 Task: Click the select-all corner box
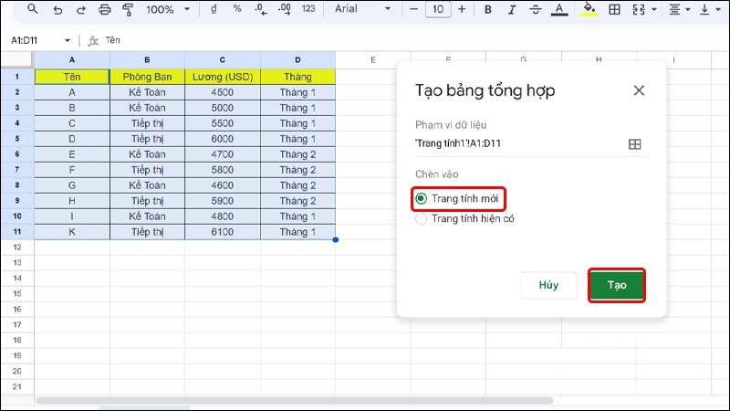(16, 59)
